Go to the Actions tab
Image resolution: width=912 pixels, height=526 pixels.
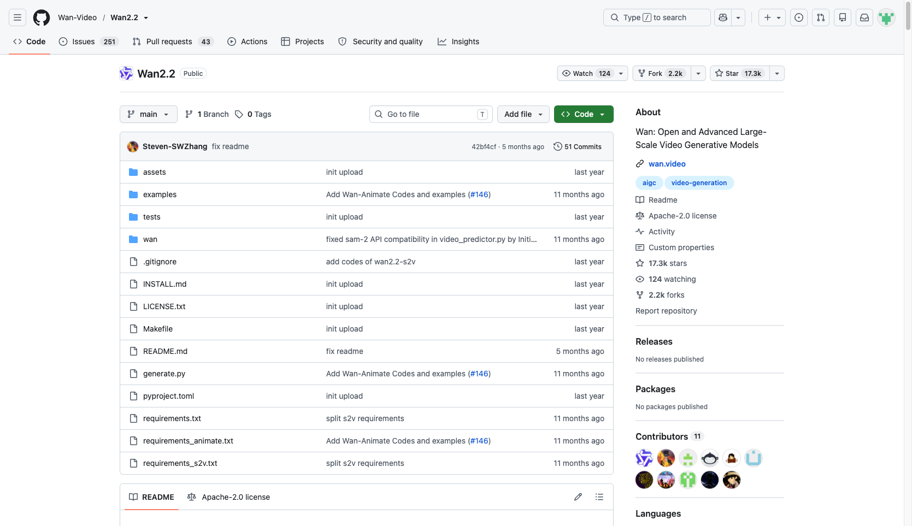pyautogui.click(x=248, y=42)
